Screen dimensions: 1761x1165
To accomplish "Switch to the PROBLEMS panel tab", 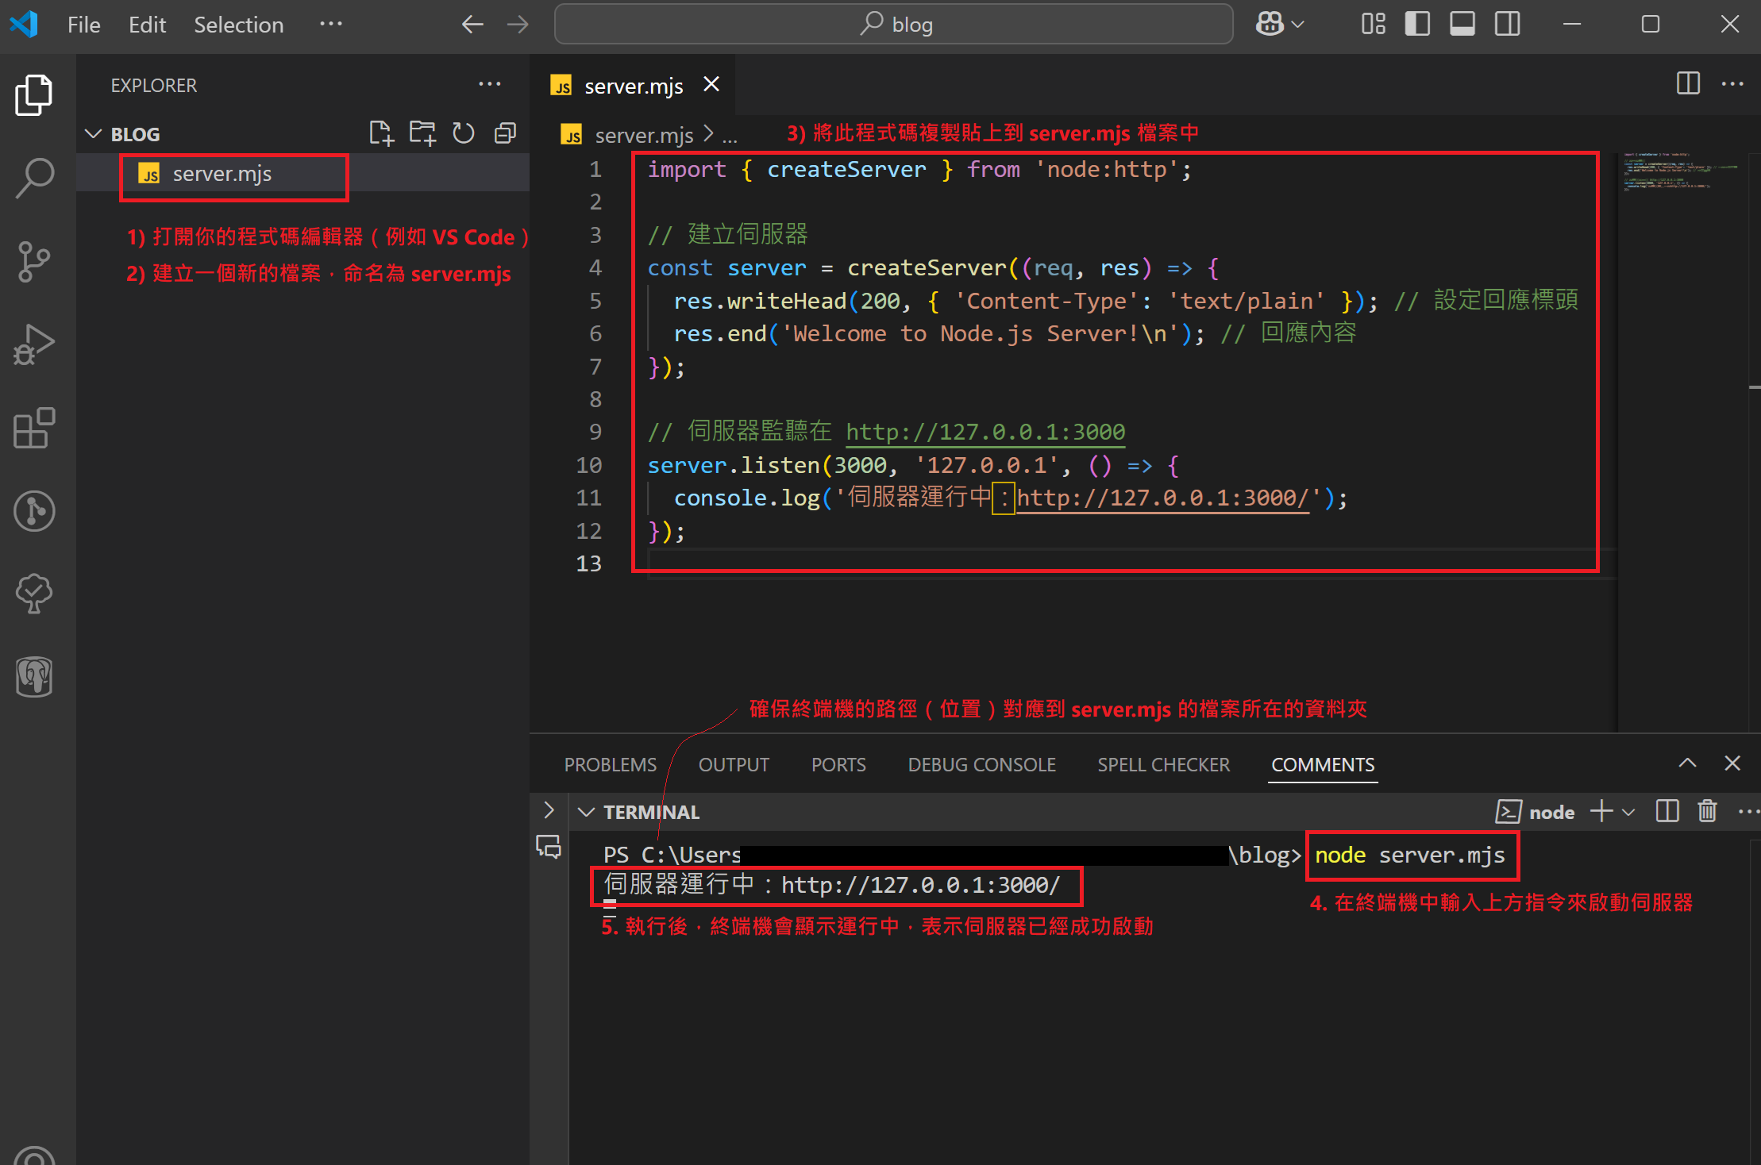I will [x=610, y=764].
